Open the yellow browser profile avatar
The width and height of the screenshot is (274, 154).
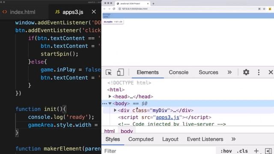[x=270, y=9]
